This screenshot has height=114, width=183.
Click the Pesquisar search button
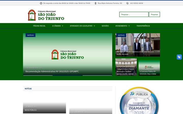point(155,14)
